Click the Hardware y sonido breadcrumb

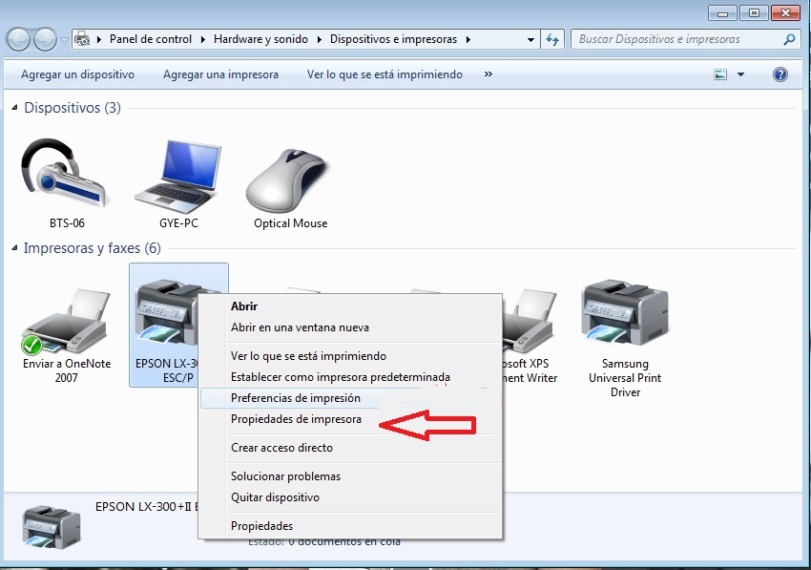(260, 39)
